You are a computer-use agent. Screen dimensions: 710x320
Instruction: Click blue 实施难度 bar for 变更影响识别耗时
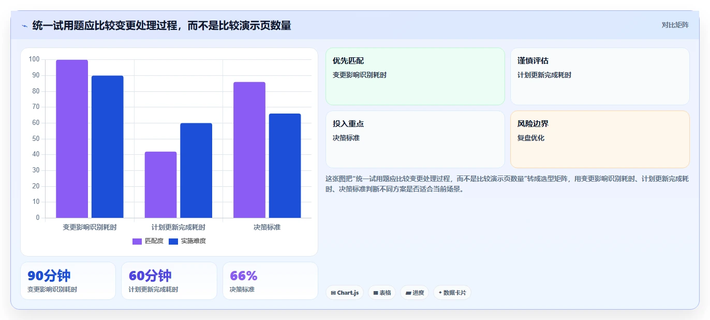(108, 147)
